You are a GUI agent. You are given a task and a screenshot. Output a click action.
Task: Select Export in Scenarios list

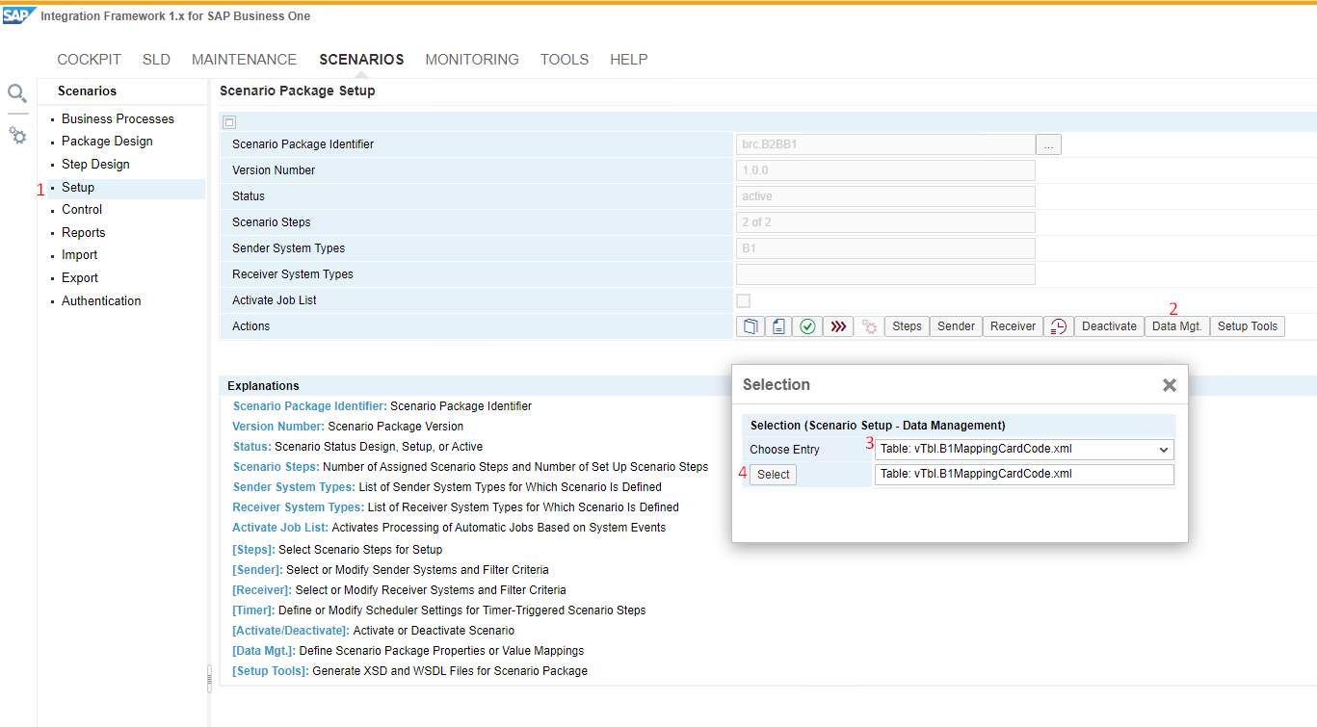pos(80,278)
